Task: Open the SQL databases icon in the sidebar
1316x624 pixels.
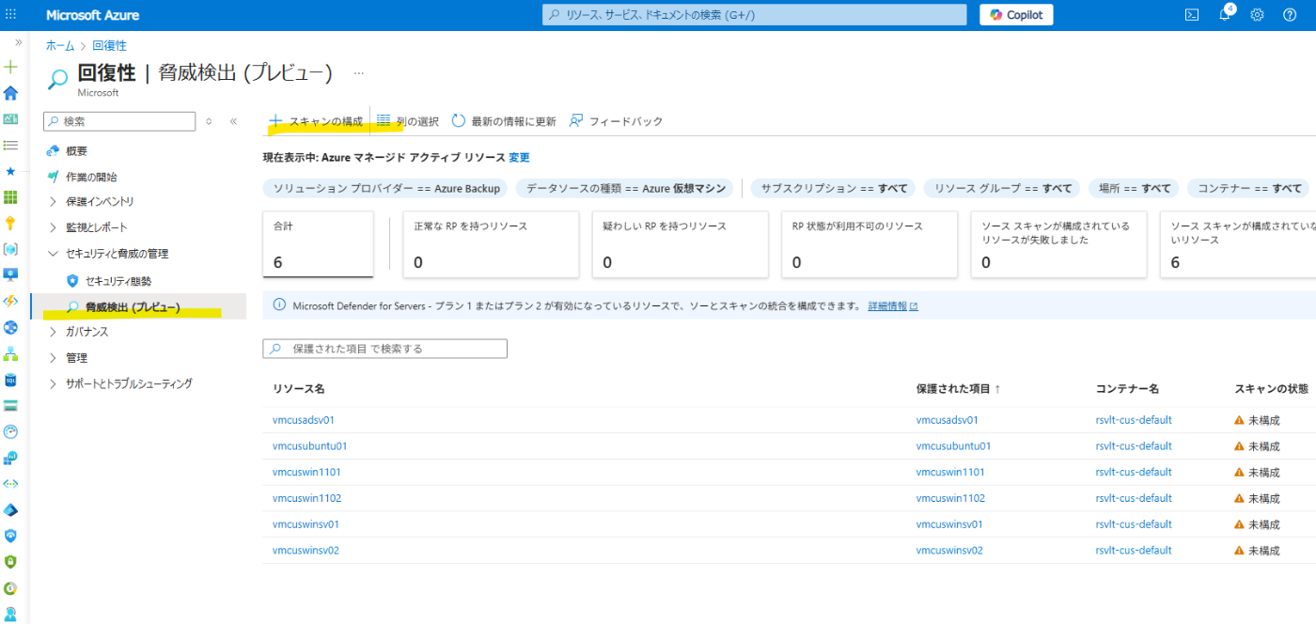Action: click(x=11, y=380)
